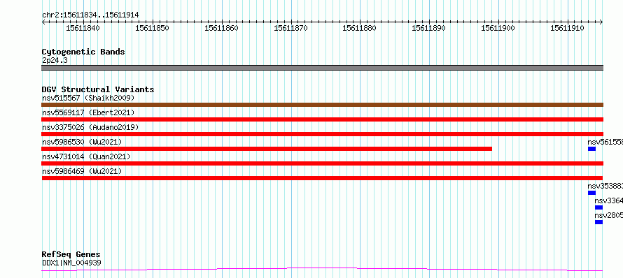Select ruler position 15611840

(x=83, y=28)
